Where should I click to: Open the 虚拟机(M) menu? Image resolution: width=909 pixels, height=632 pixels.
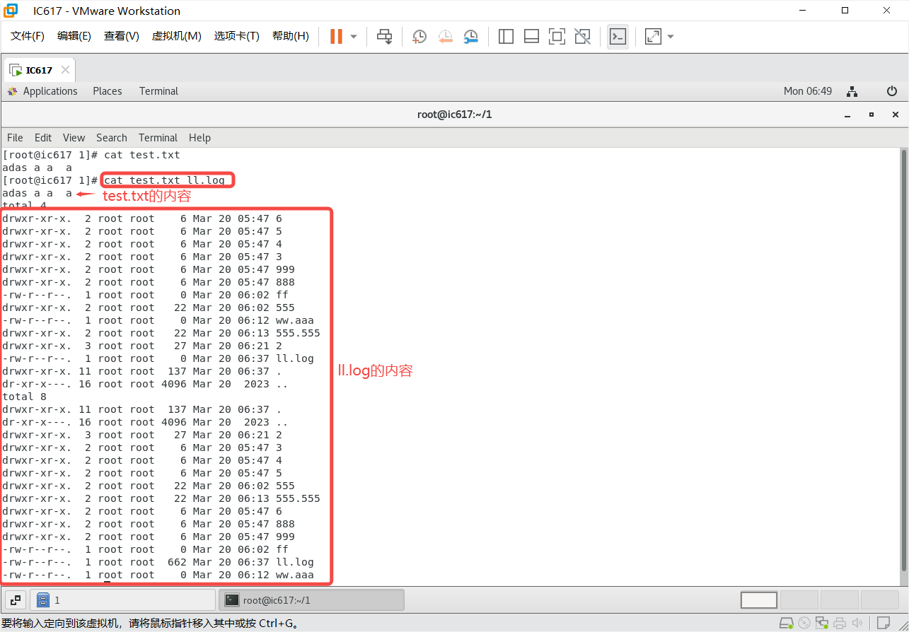point(176,36)
